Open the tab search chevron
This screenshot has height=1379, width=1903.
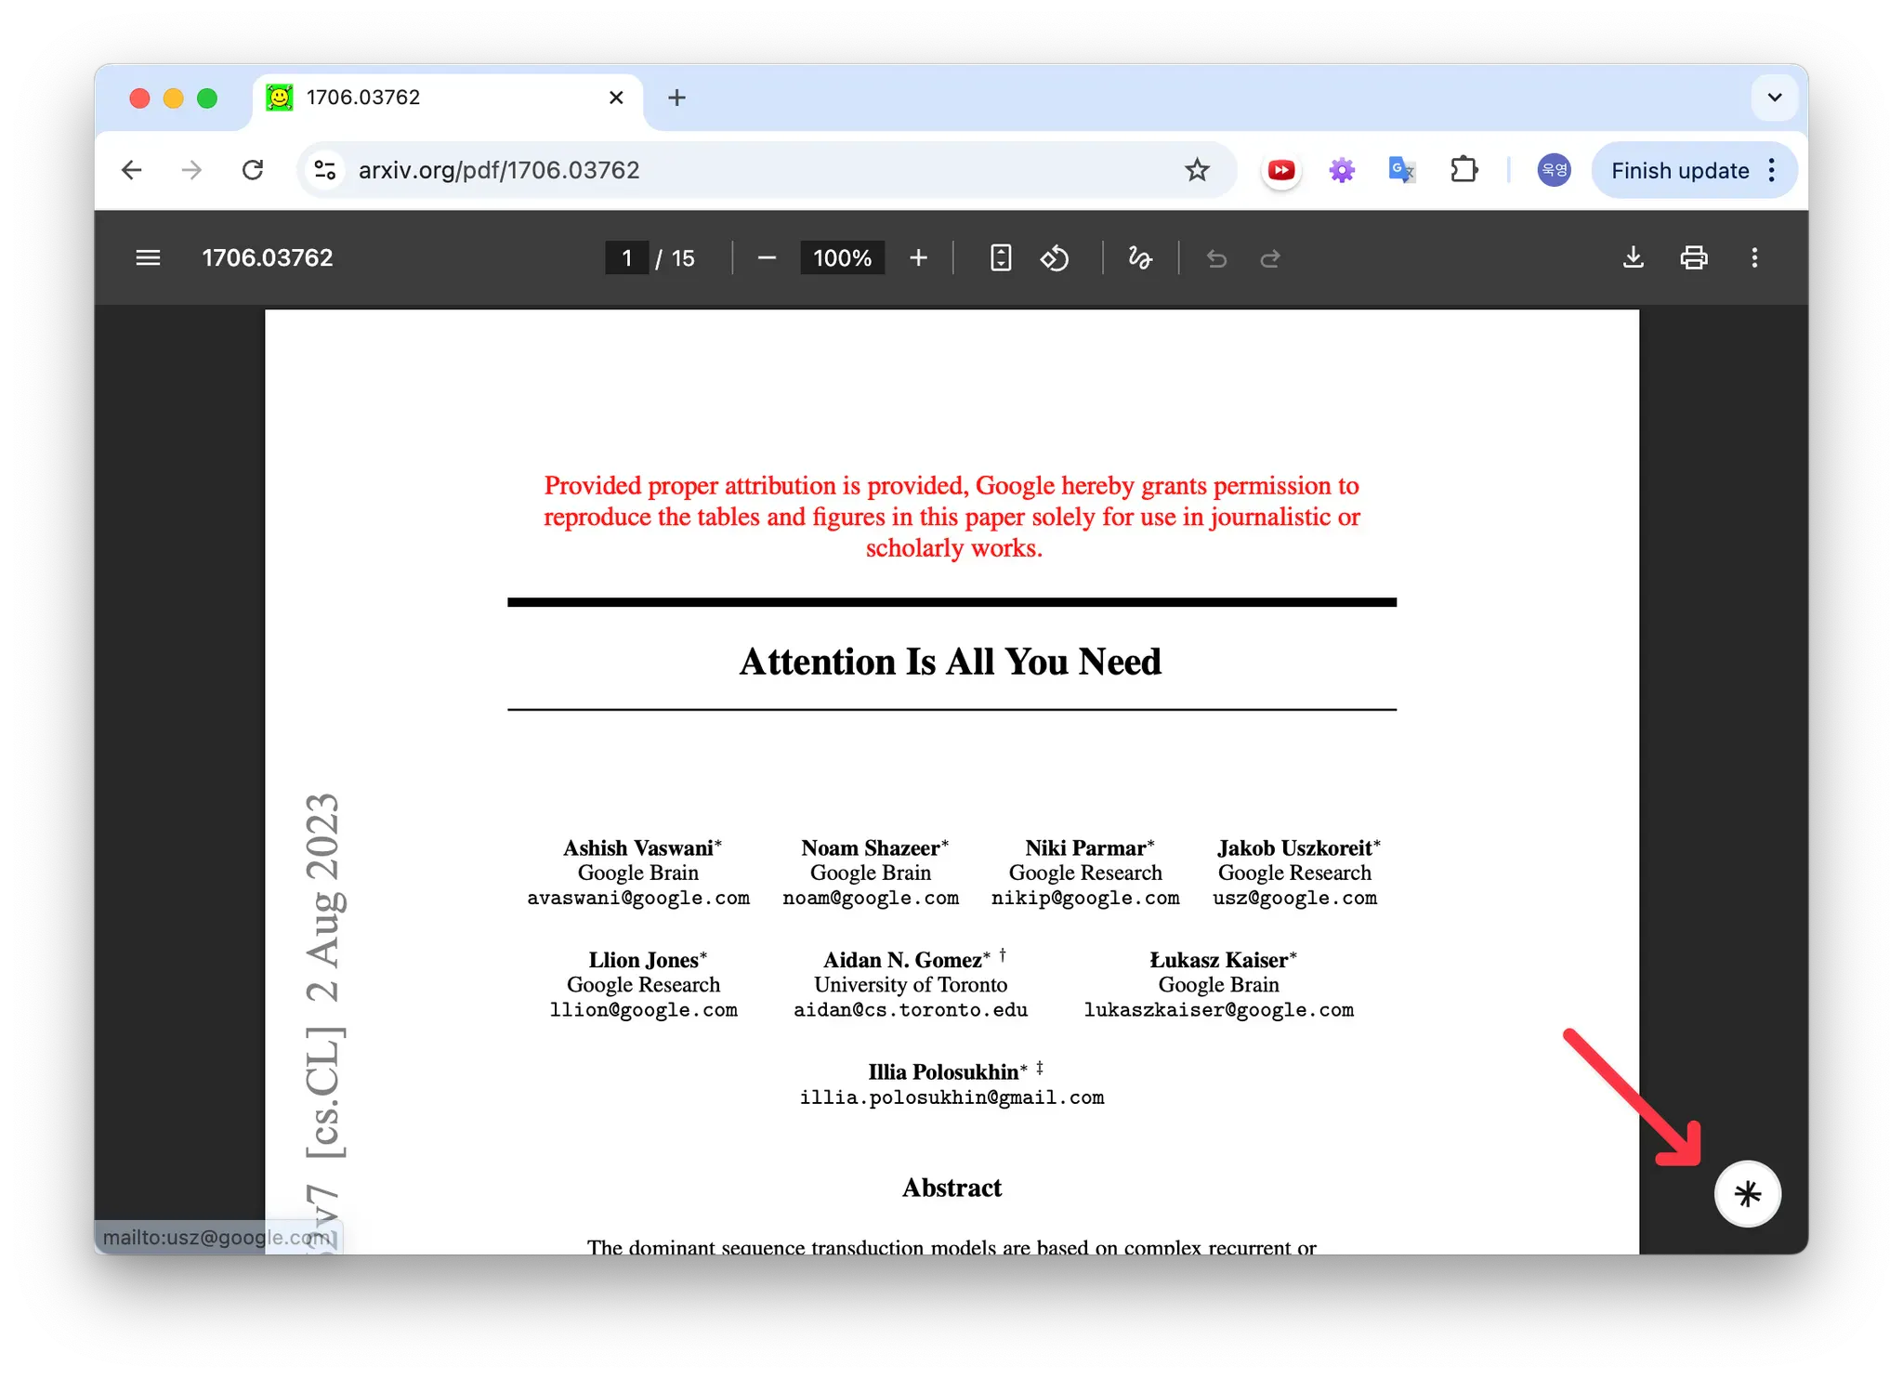1775,97
